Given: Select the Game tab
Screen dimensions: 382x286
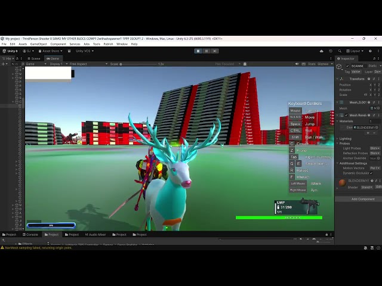Looking at the screenshot, I should (53, 58).
